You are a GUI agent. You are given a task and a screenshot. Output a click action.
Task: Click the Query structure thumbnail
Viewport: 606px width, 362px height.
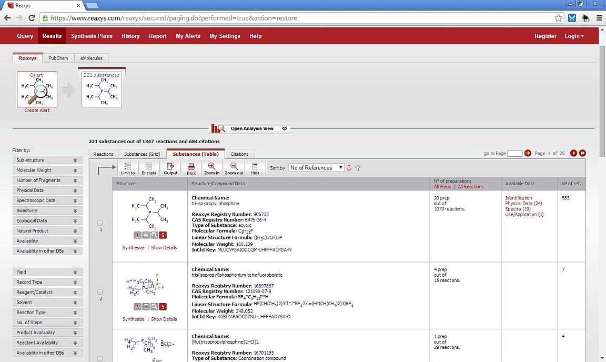(37, 89)
